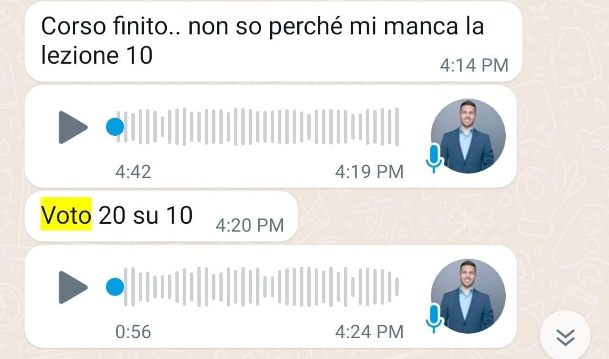Viewport: 609px width, 359px height.
Task: Open sender avatar on 4:19 PM voice message
Action: pyautogui.click(x=468, y=136)
